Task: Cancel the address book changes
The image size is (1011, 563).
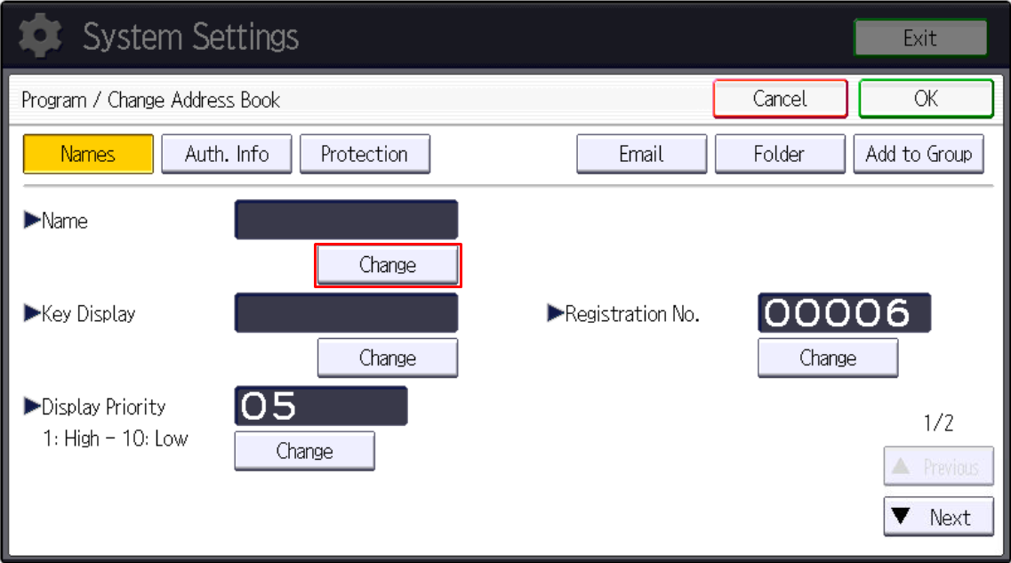Action: click(x=780, y=99)
